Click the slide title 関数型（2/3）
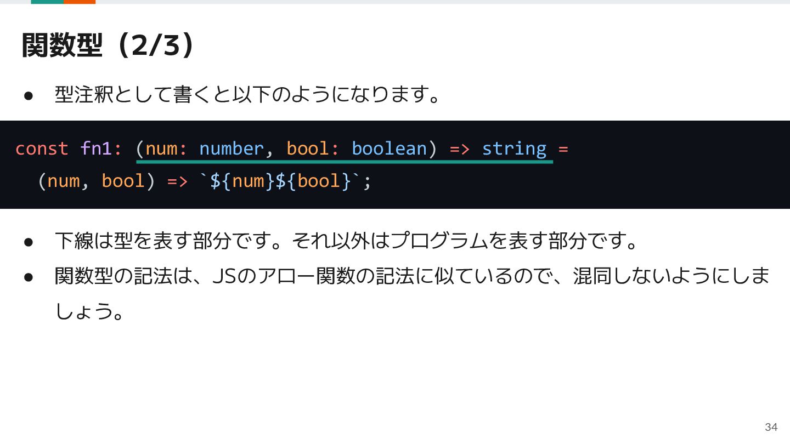The height and width of the screenshot is (444, 790). coord(108,45)
